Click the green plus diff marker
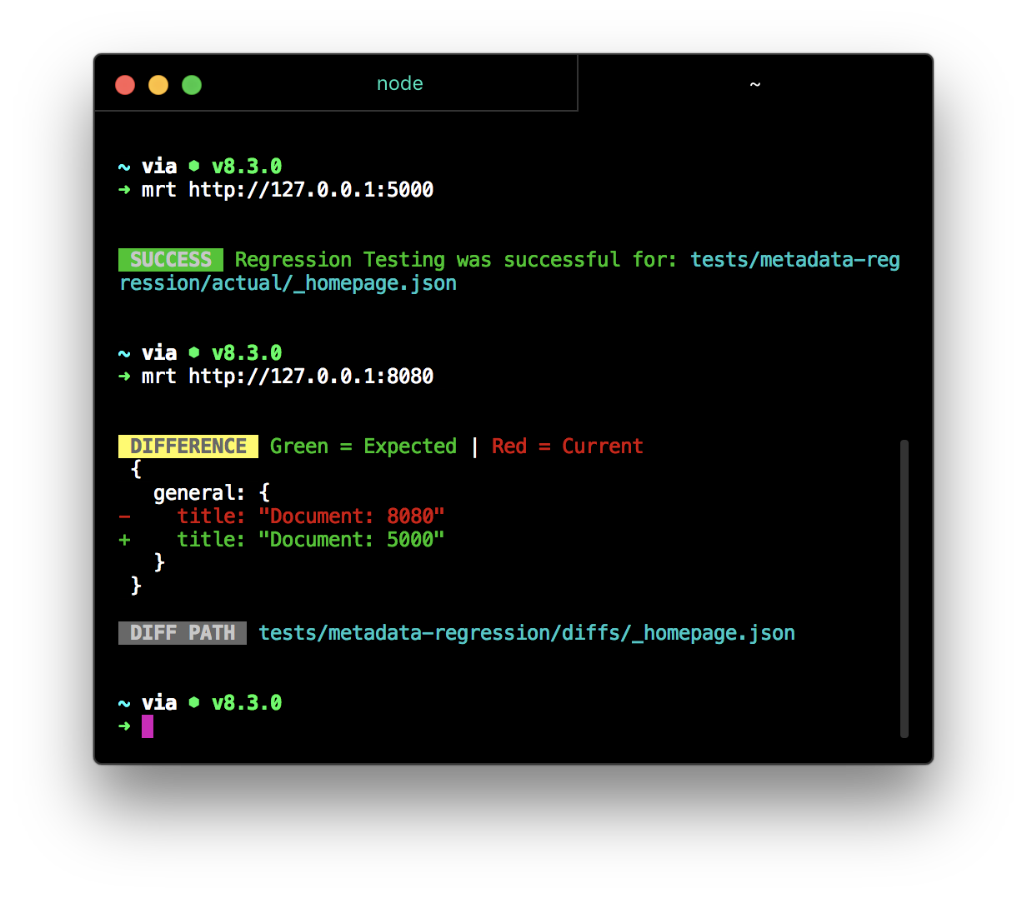 [x=124, y=540]
